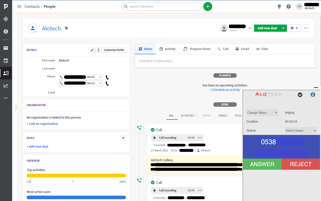Open the Change Status dropdown
This screenshot has height=201, width=321.
coord(262,113)
